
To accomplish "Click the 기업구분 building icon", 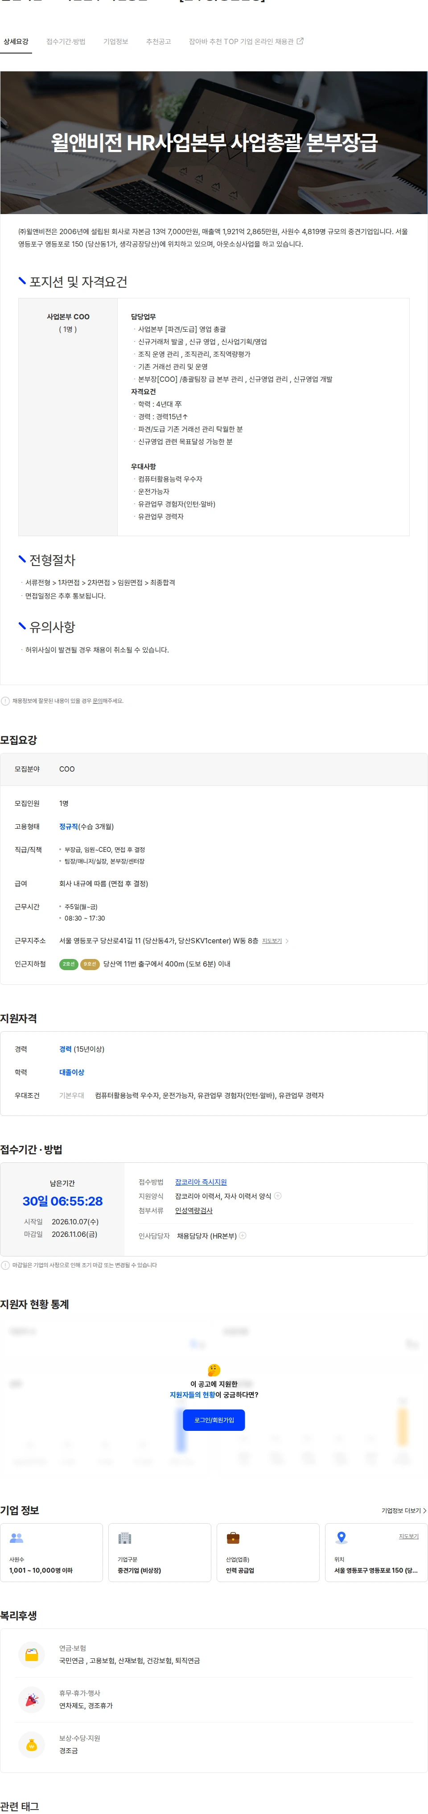I will (124, 1538).
